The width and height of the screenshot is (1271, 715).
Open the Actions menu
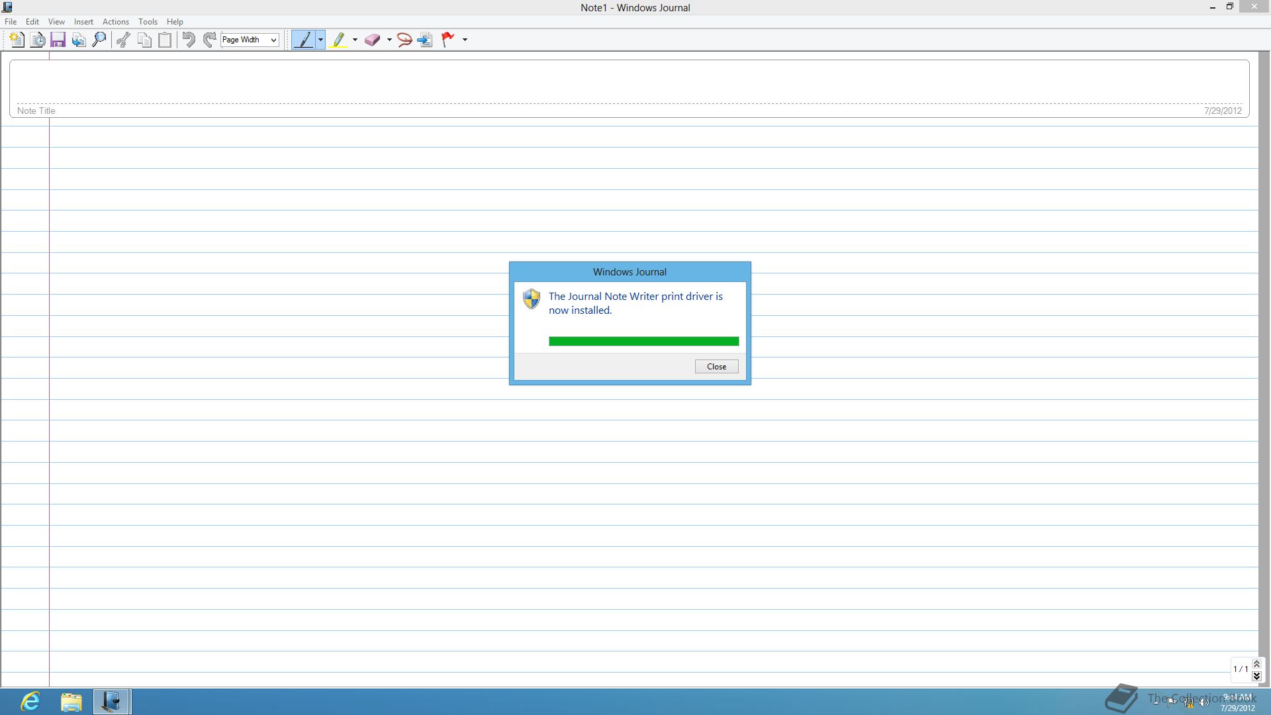click(115, 22)
